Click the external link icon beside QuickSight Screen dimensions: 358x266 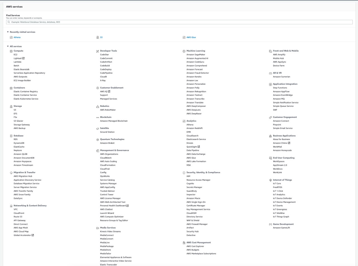199,147
